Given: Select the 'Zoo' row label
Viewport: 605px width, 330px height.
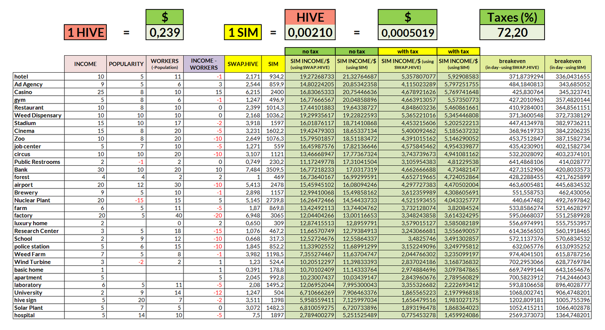Looking at the screenshot, I should [x=39, y=138].
